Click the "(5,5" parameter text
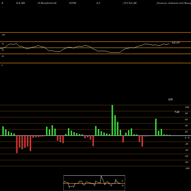Image resolution: width=191 pixels, height=191 pixels. click(x=98, y=3)
